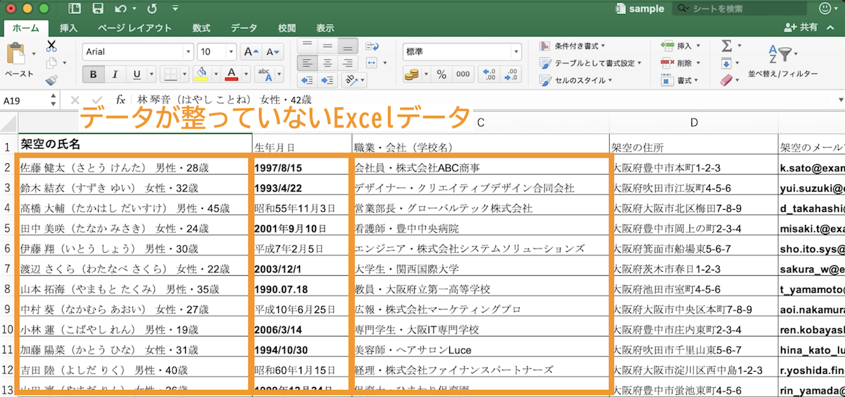
Task: Click the Save icon in title bar
Action: click(98, 9)
